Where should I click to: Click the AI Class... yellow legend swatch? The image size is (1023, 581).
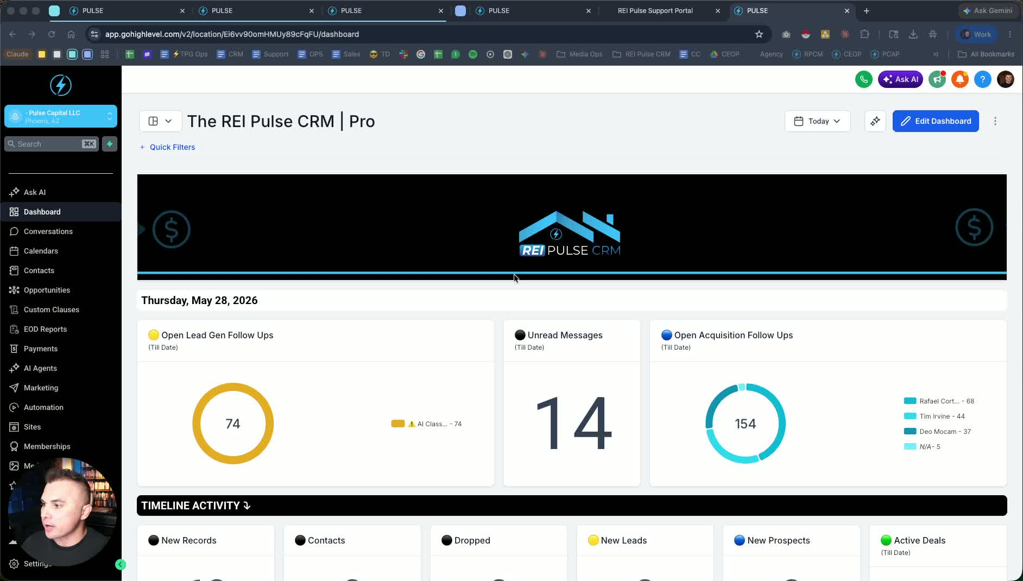click(x=398, y=424)
